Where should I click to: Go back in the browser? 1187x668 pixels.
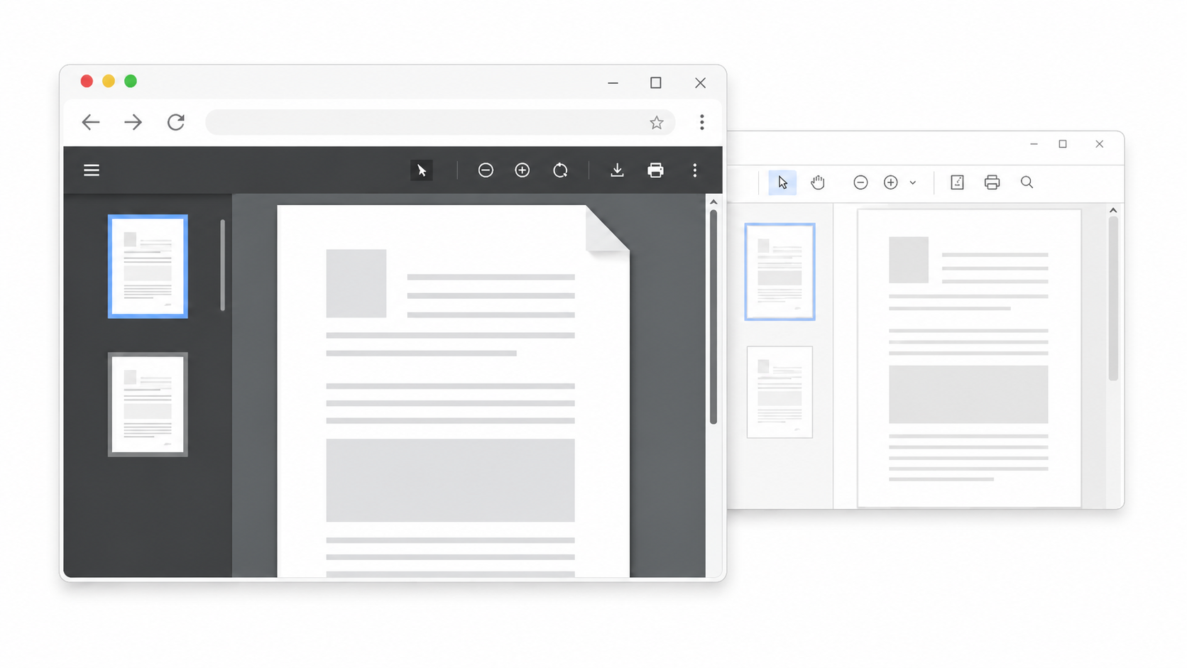click(x=91, y=122)
